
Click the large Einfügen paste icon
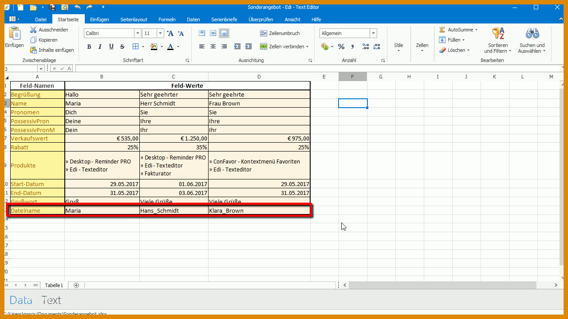pos(15,34)
